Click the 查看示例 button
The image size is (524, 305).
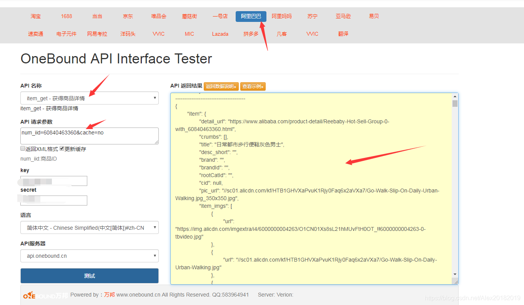(x=253, y=86)
